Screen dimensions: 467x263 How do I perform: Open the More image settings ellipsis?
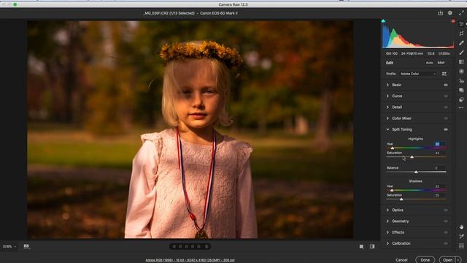coord(461,107)
